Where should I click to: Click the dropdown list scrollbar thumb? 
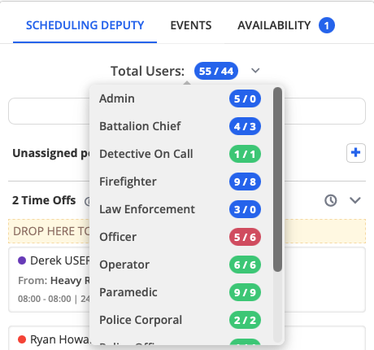[277, 179]
